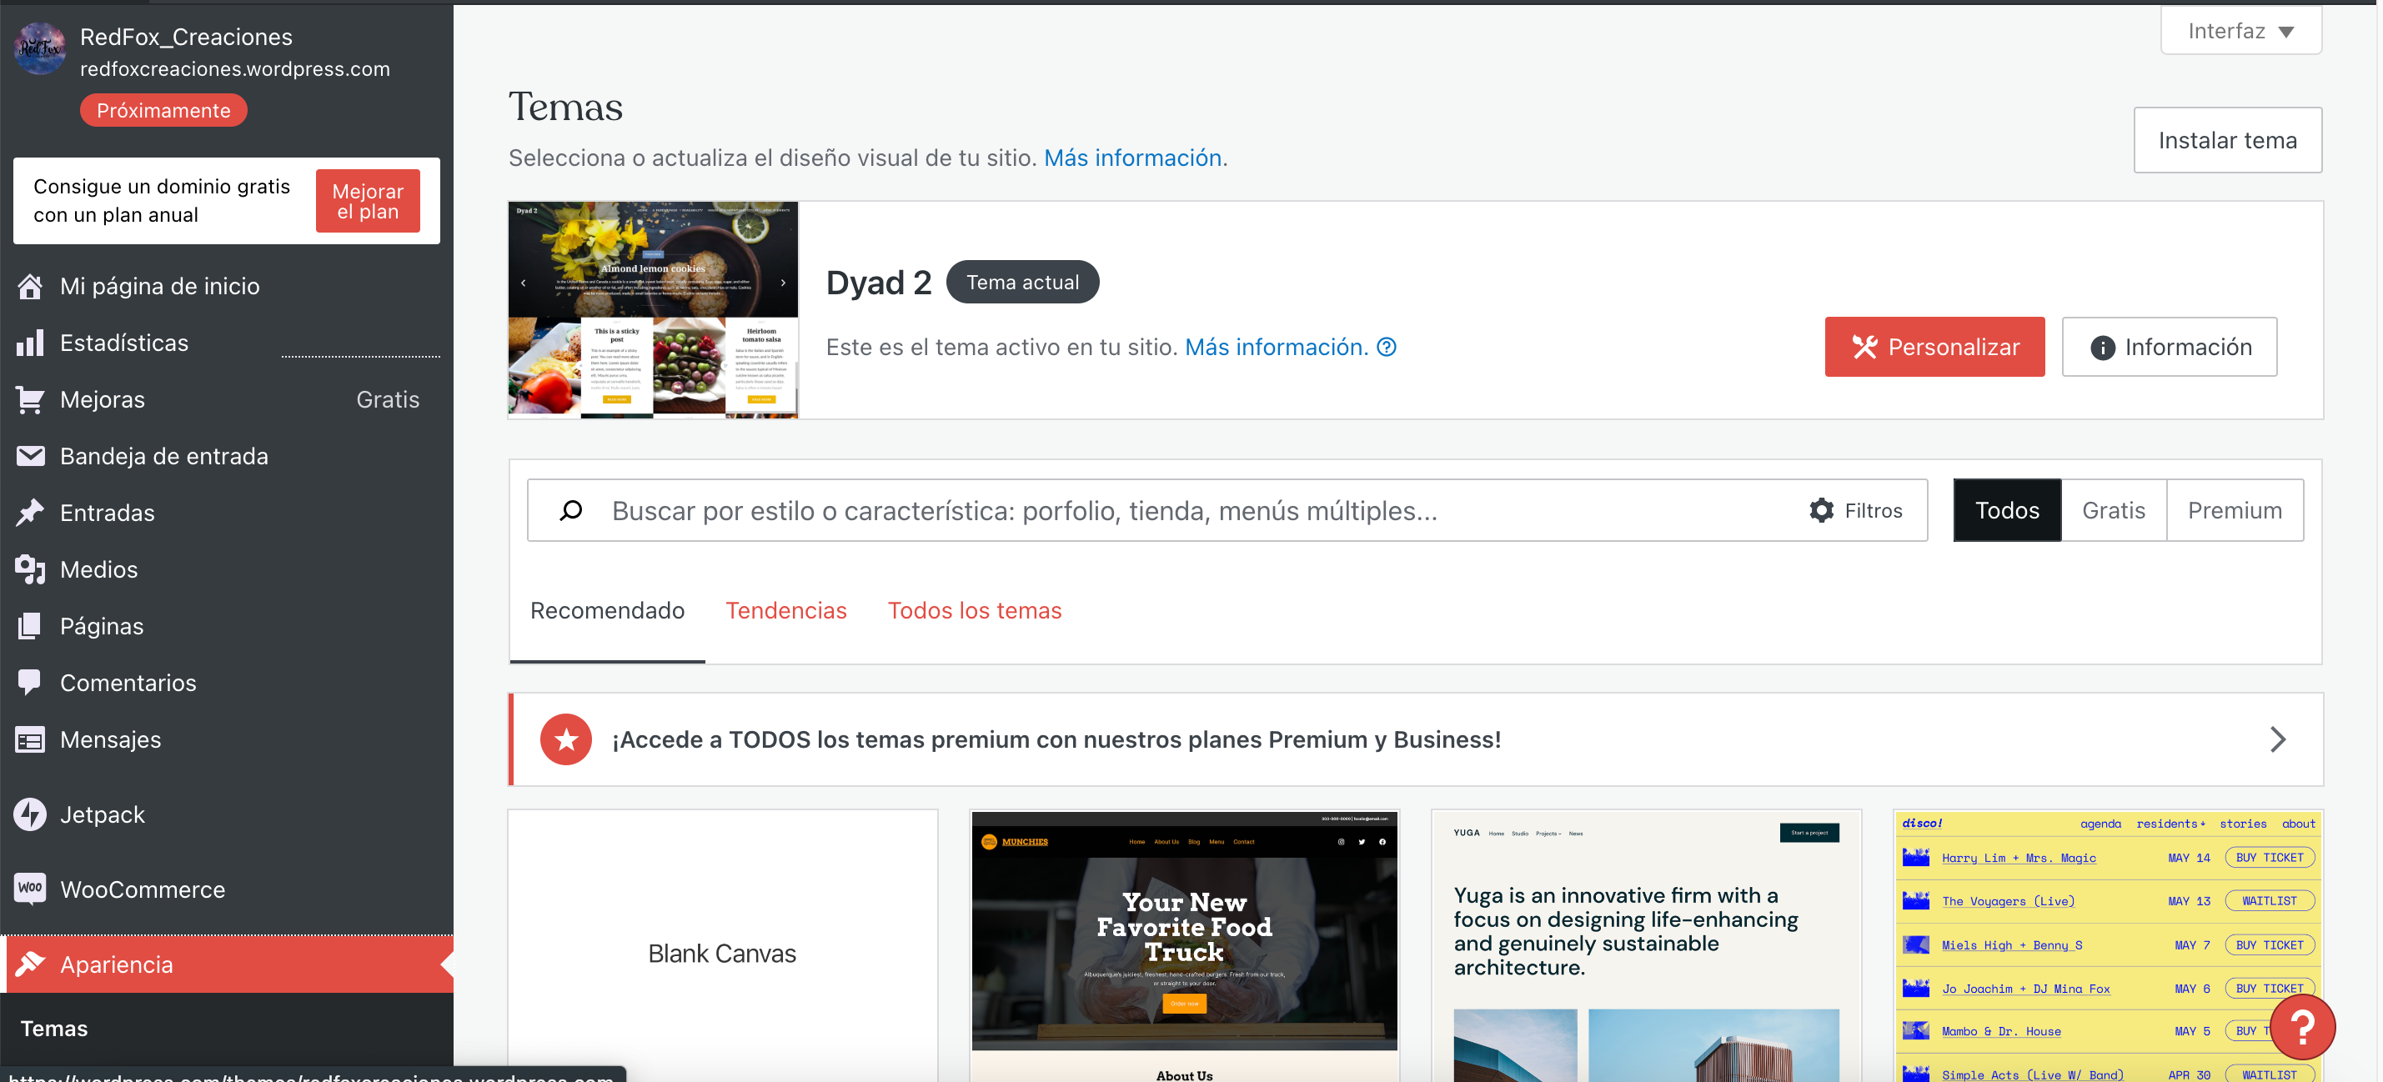Open the Dyad 2 theme screenshot

coord(653,310)
